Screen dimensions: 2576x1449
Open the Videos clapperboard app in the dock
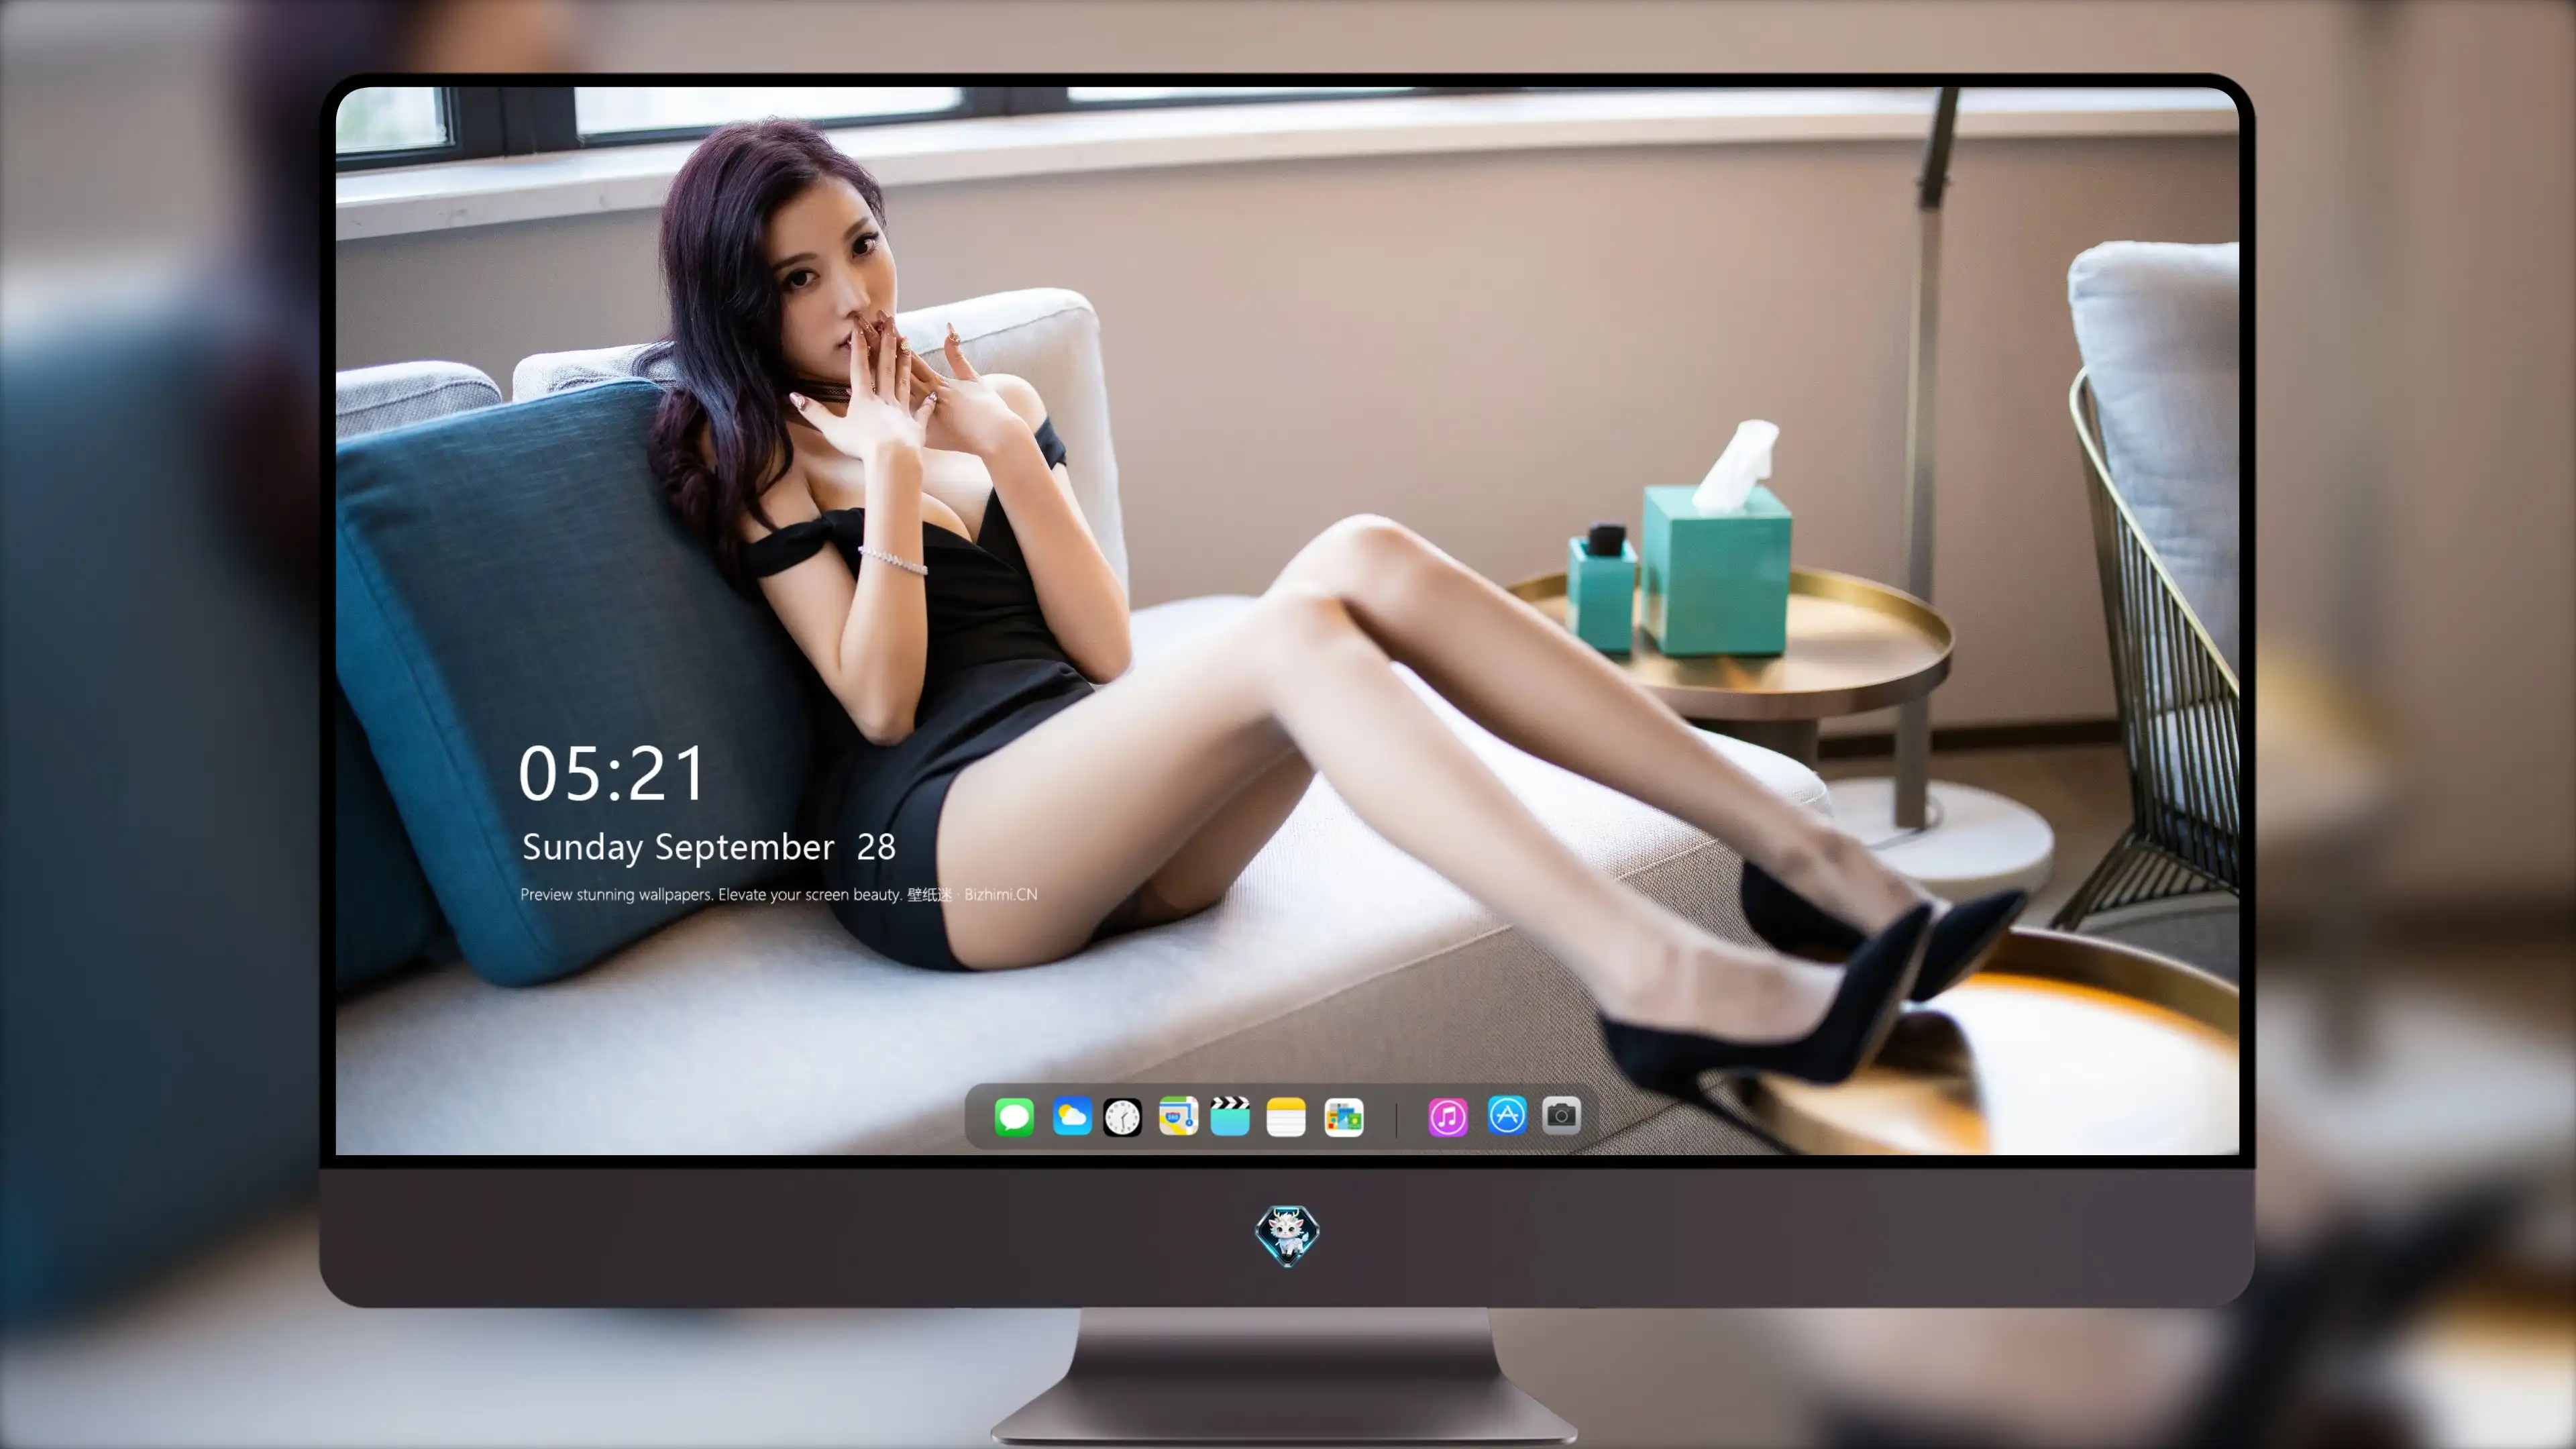(1230, 1116)
